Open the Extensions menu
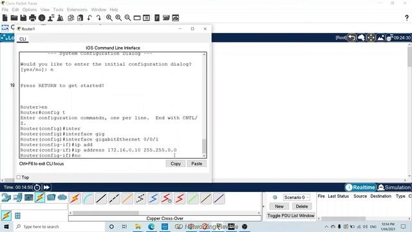The height and width of the screenshot is (232, 412). click(x=77, y=10)
